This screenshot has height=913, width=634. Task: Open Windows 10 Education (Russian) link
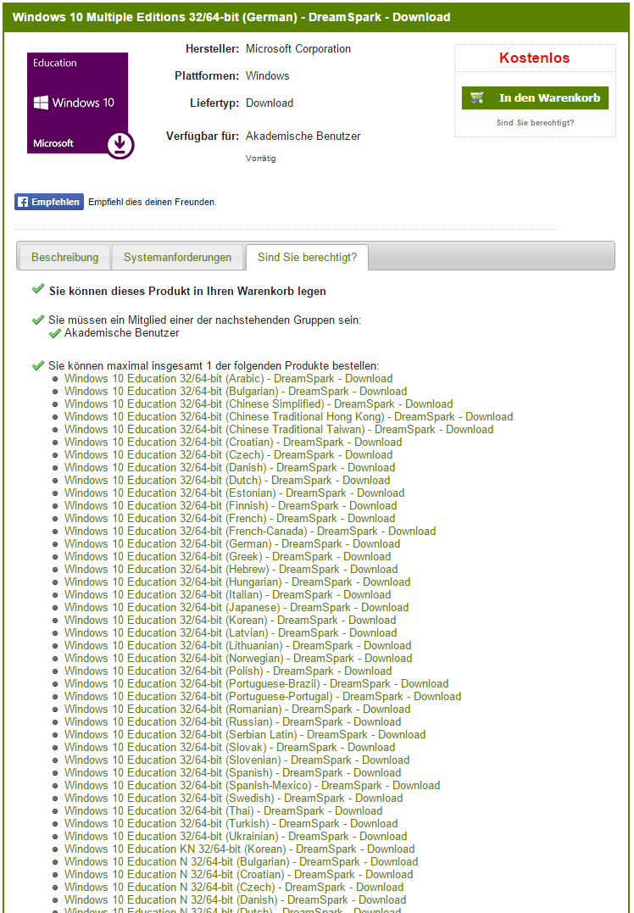pyautogui.click(x=233, y=722)
